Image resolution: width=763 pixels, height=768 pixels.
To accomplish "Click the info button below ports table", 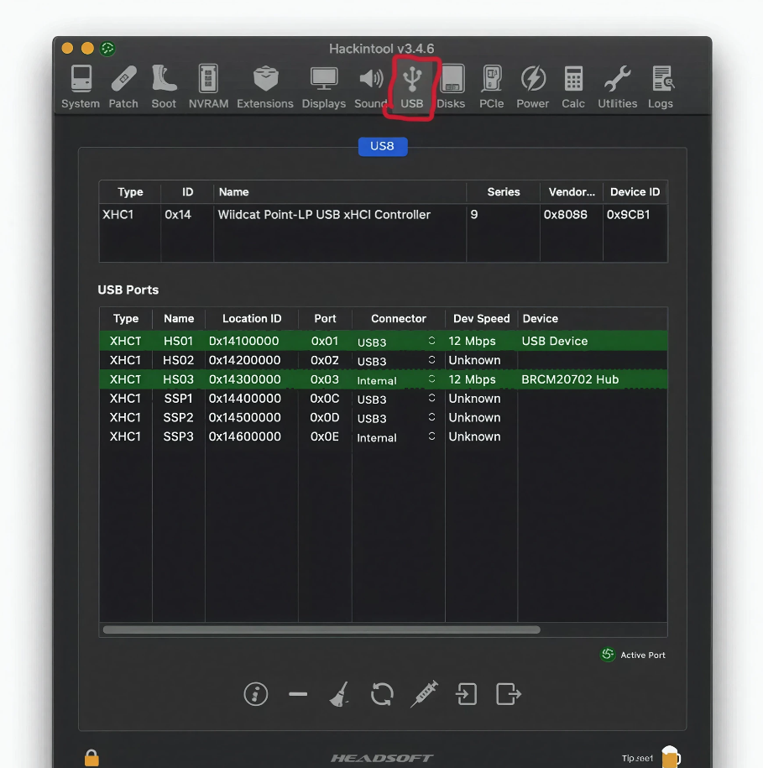I will (256, 694).
